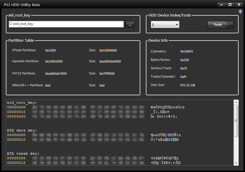The width and height of the screenshot is (245, 172).
Task: Open the browse button for eid_root_key
Action: tap(130, 24)
